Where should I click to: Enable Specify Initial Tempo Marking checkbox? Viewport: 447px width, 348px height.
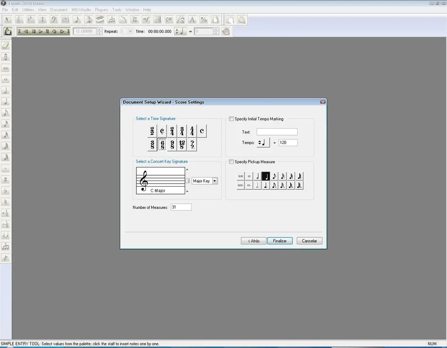[231, 119]
